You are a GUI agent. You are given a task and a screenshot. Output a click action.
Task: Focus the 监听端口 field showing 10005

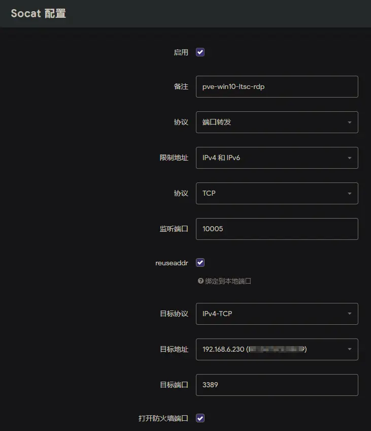coord(277,229)
